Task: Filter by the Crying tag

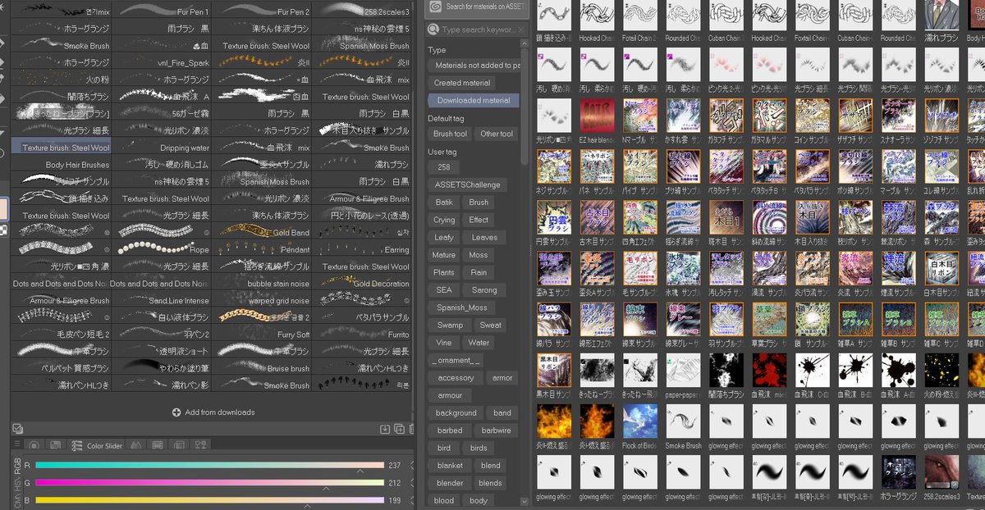Action: click(444, 220)
